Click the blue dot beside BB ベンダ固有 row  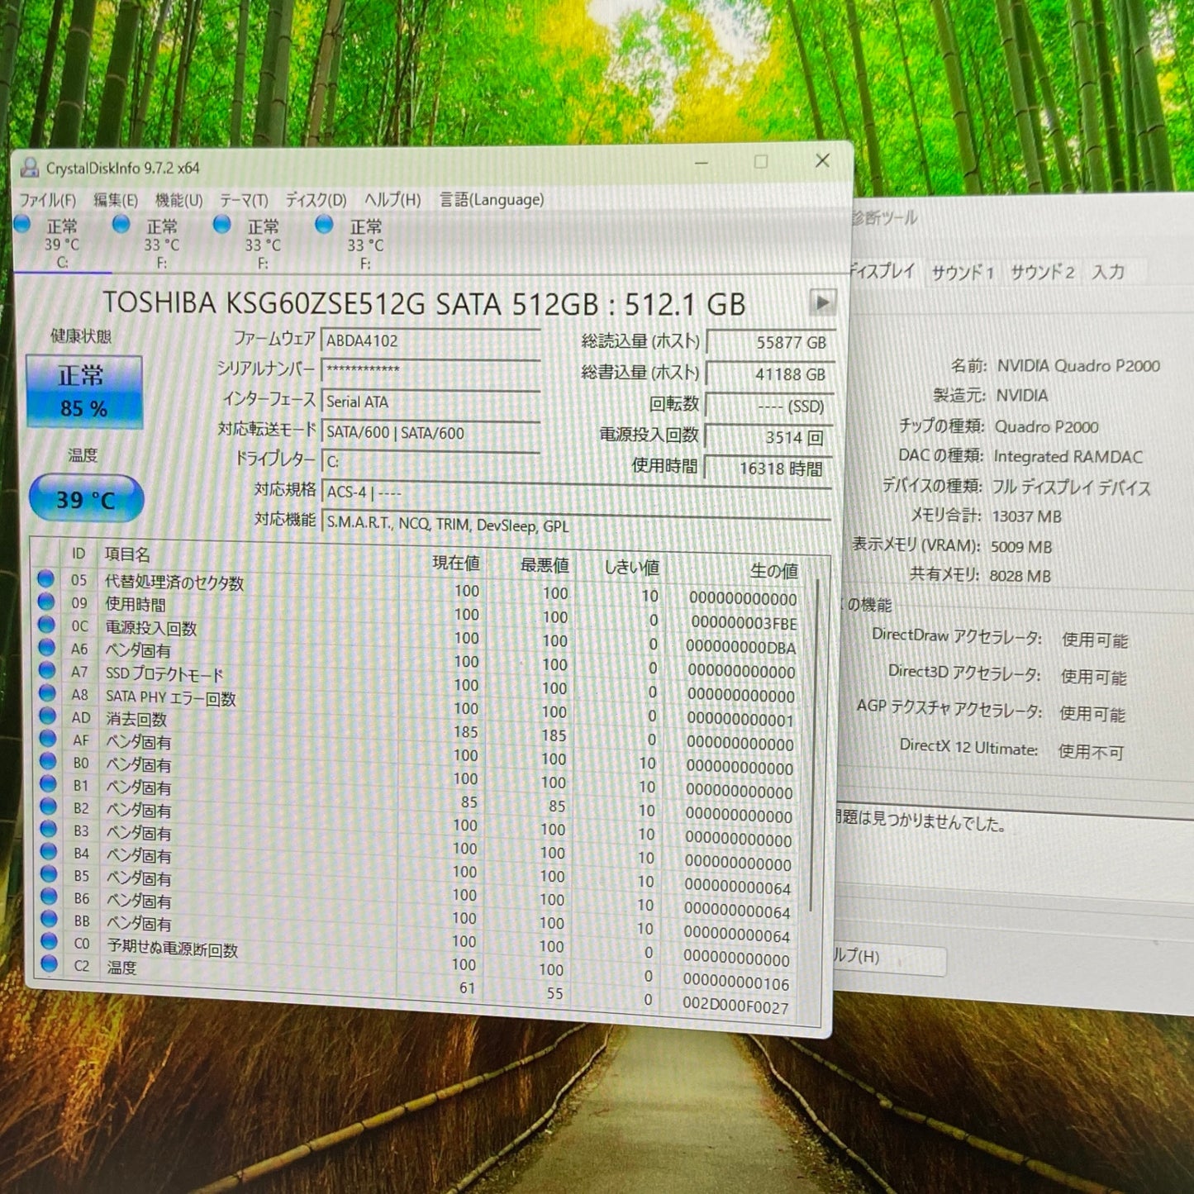coord(47,917)
